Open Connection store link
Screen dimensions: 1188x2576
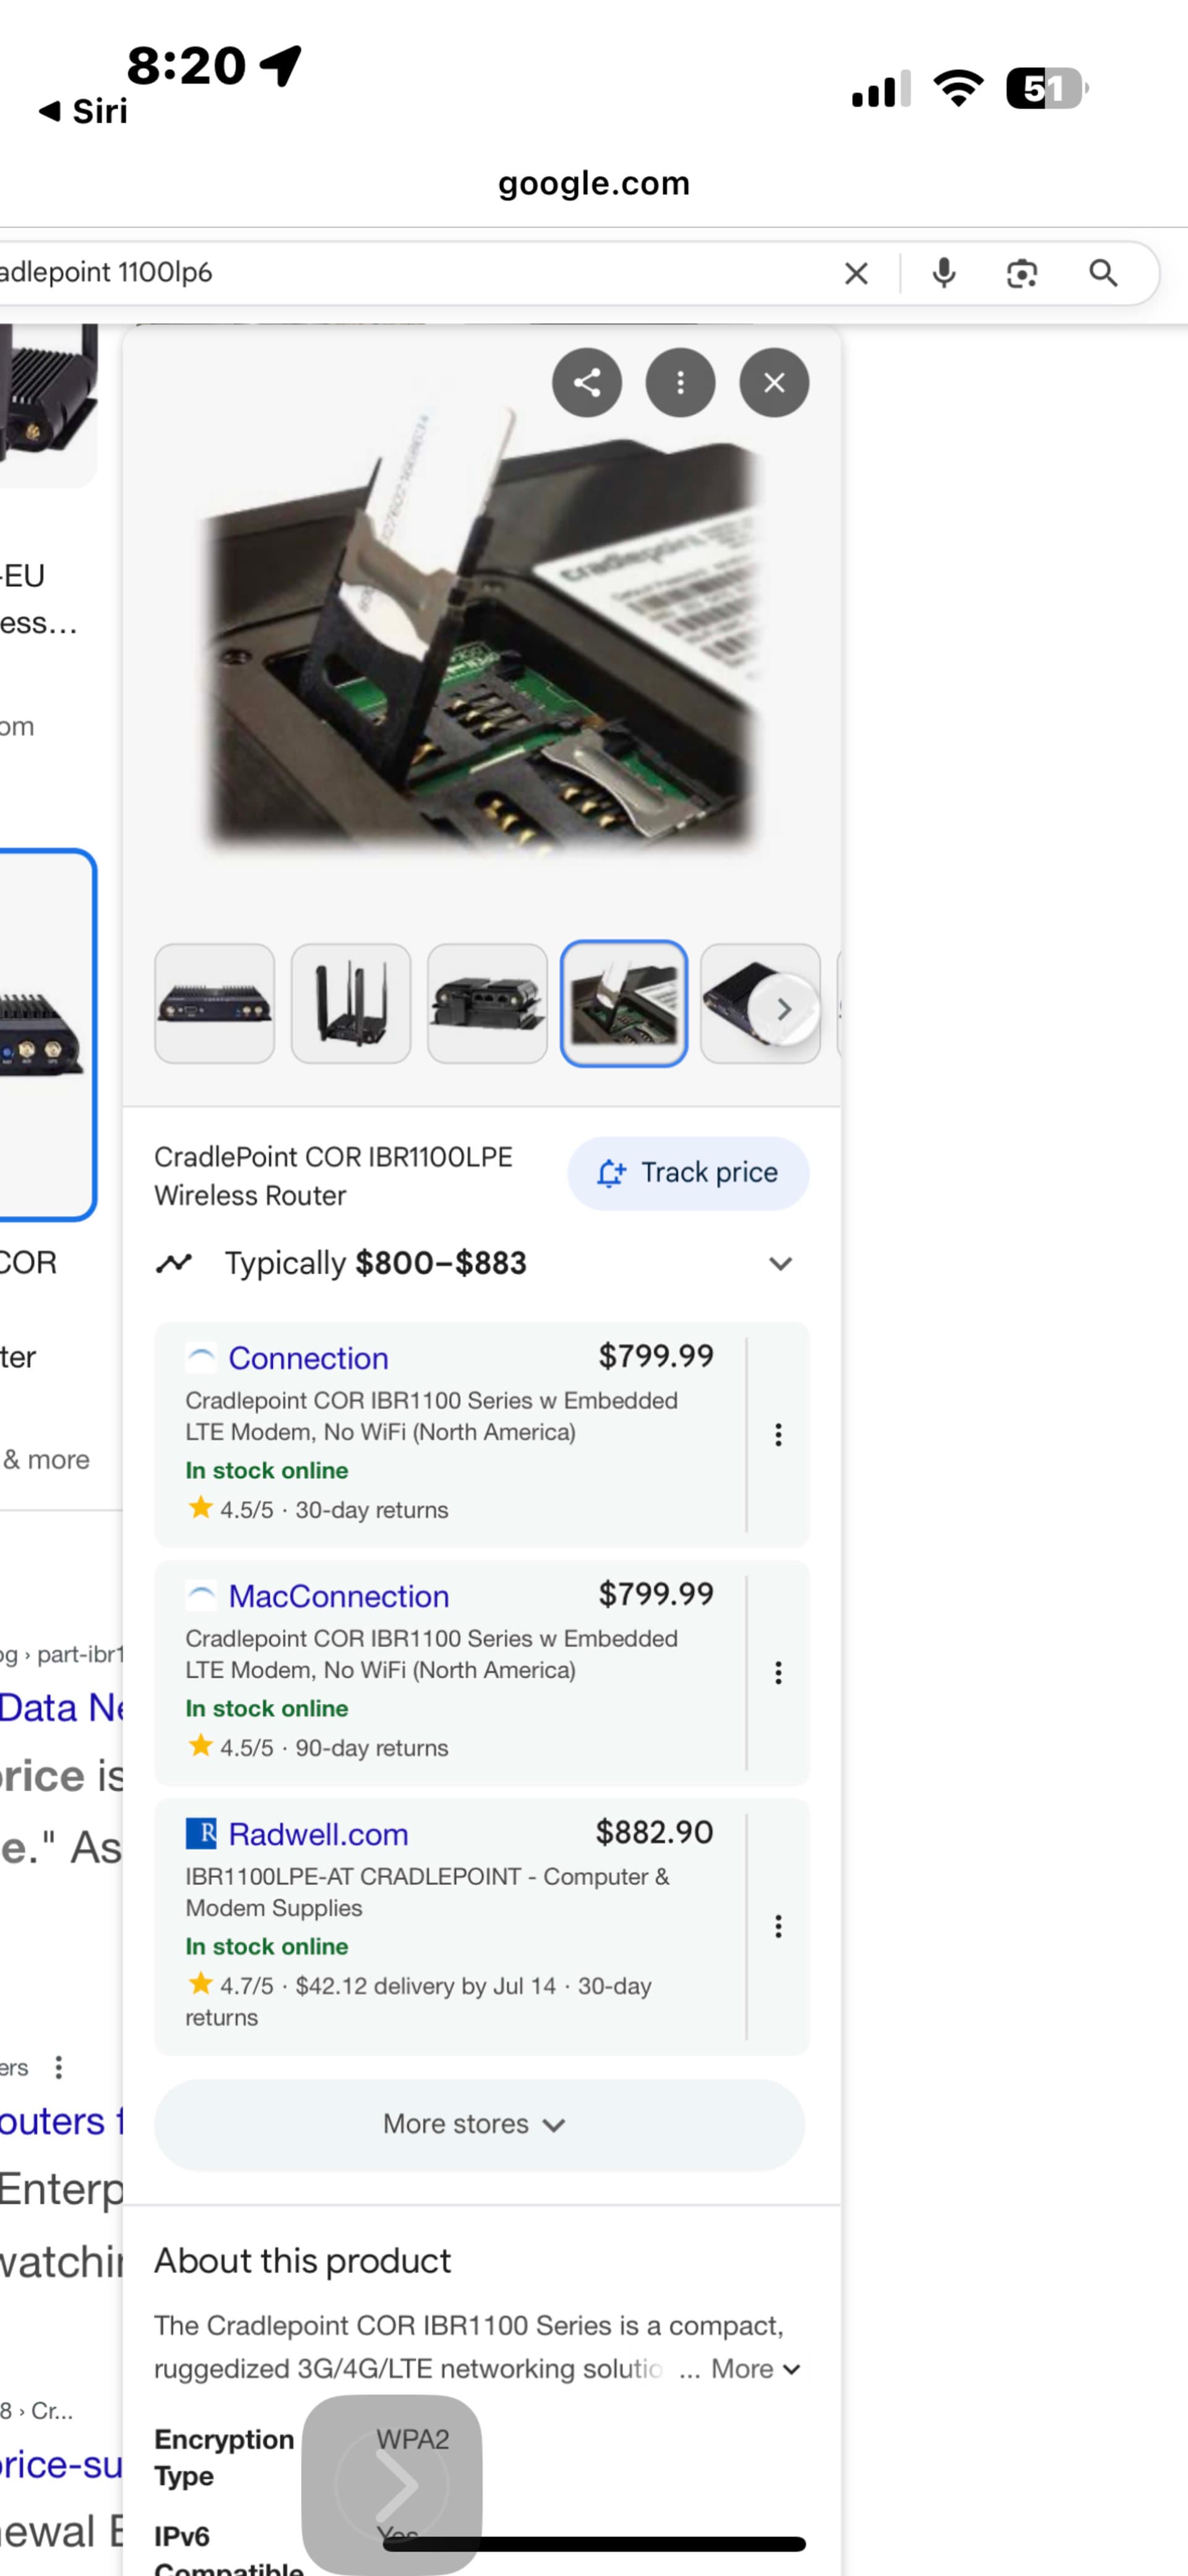pos(308,1358)
